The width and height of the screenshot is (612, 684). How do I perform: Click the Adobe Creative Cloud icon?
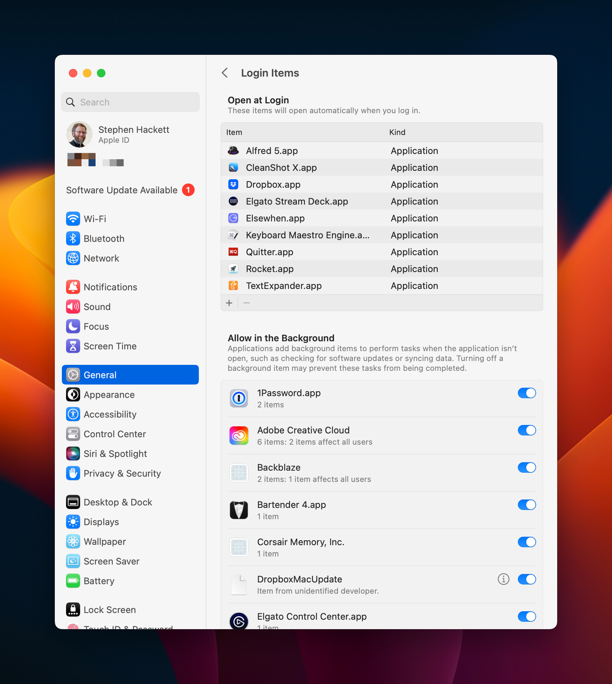239,435
